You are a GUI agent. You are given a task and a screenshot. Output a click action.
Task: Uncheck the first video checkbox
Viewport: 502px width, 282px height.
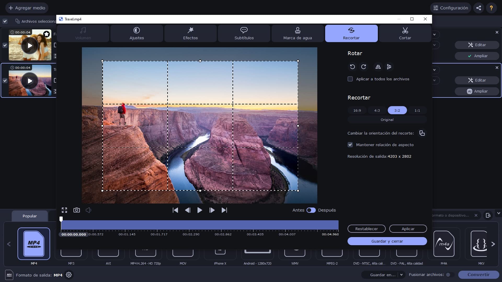[5, 45]
